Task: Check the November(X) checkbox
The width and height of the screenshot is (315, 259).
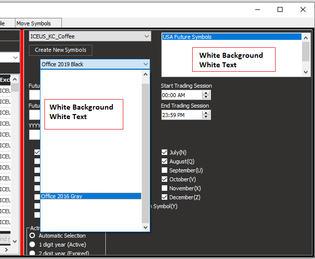Action: point(164,188)
